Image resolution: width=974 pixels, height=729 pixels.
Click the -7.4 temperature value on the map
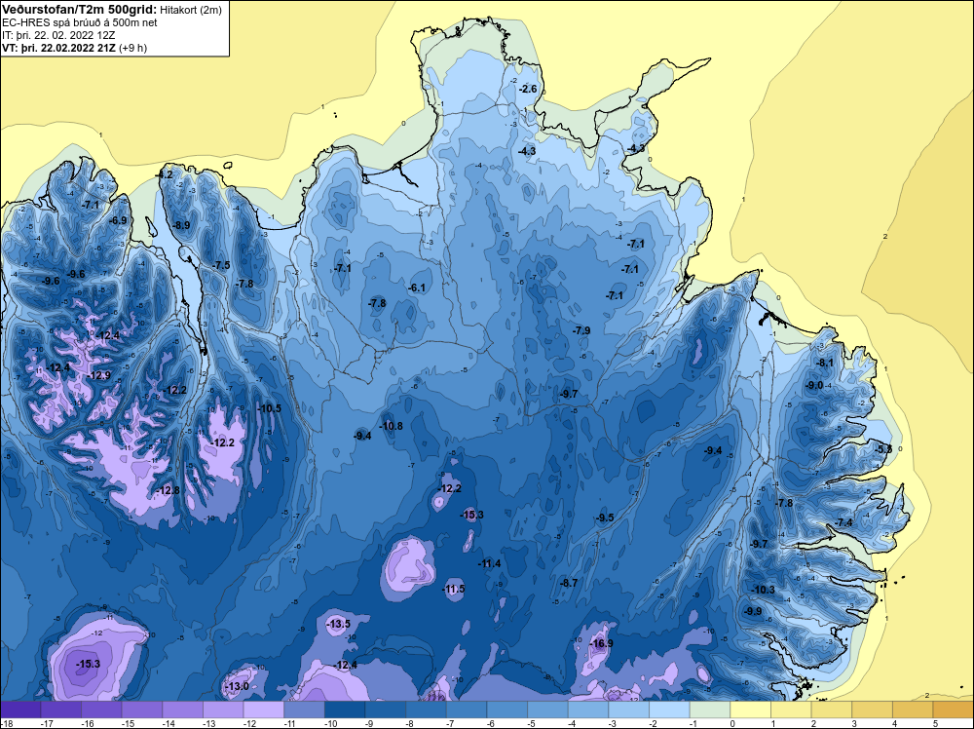(x=844, y=522)
